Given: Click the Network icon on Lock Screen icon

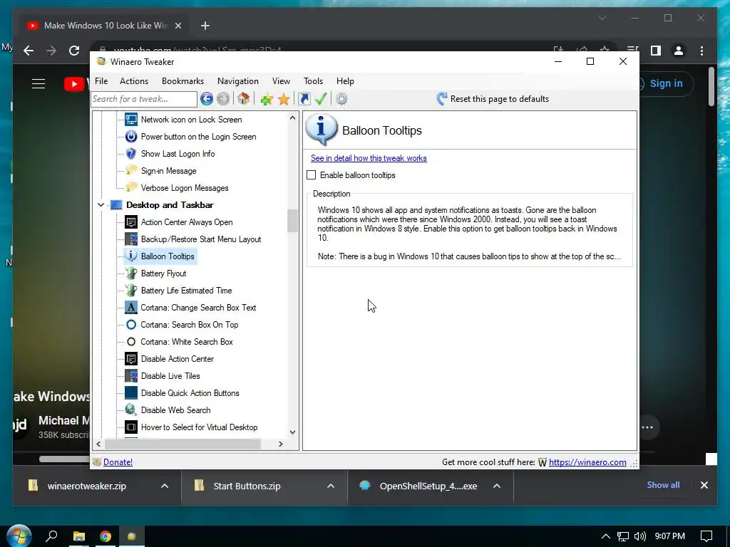Looking at the screenshot, I should (131, 120).
